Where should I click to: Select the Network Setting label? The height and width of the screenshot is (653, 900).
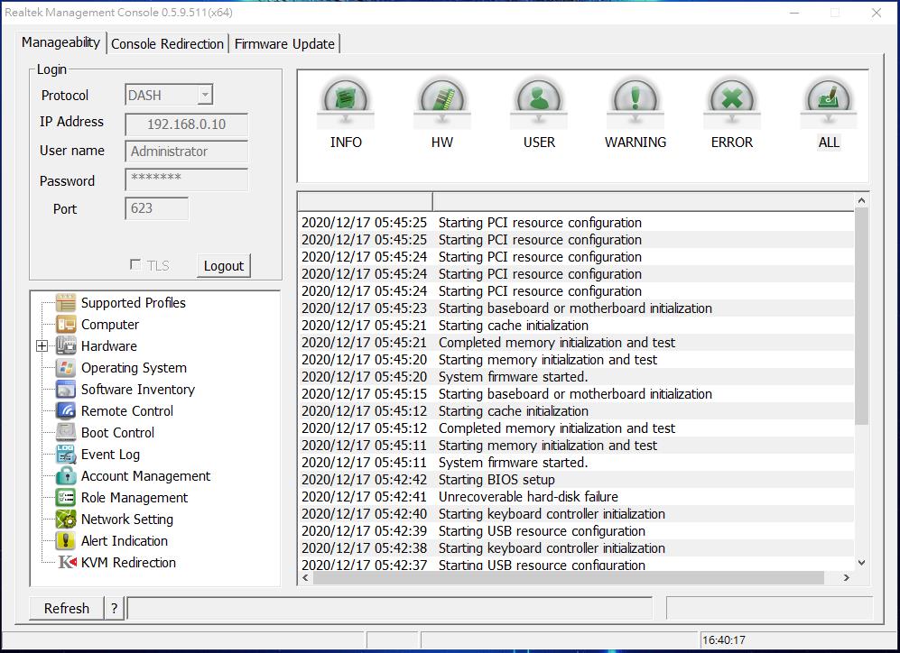[127, 520]
